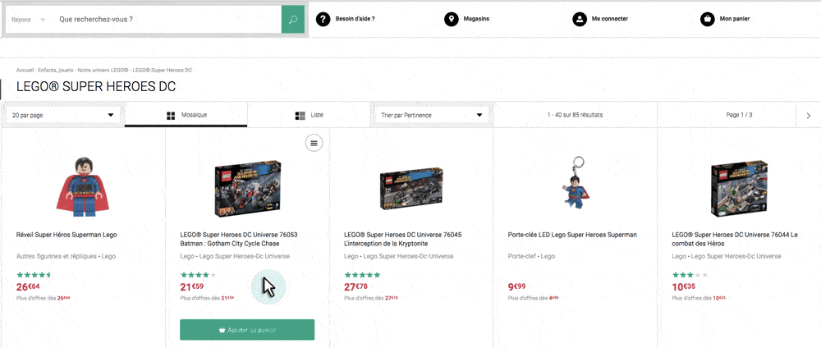Click the 9€99 price
821x348 pixels.
pos(516,286)
